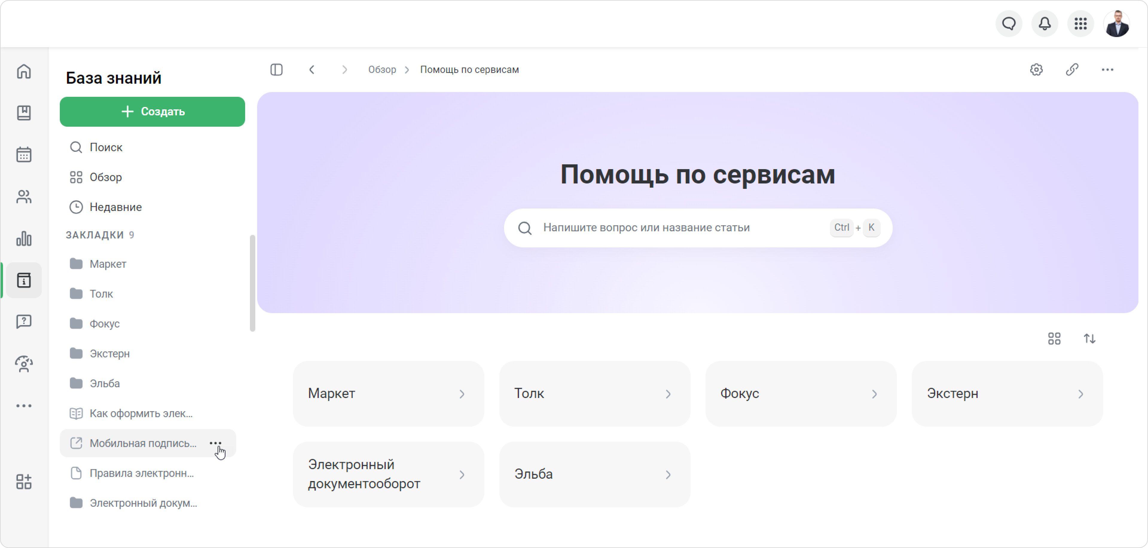Open the Фокус card
The image size is (1148, 548).
[x=801, y=394]
